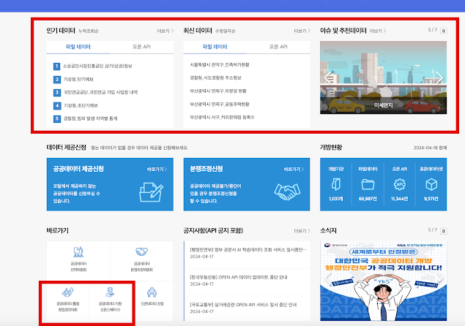This screenshot has width=465, height=326.
Task: Open the 공공데이터 지원 오픈스퀘어-D shortcut icon
Action: [110, 292]
